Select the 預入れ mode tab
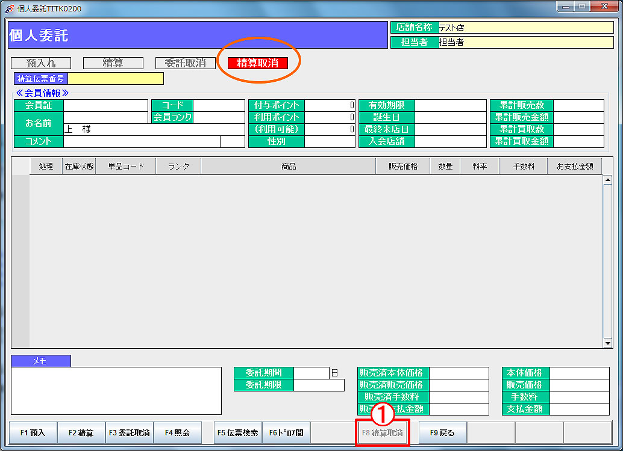Screen dimensions: 623x451 [x=41, y=63]
